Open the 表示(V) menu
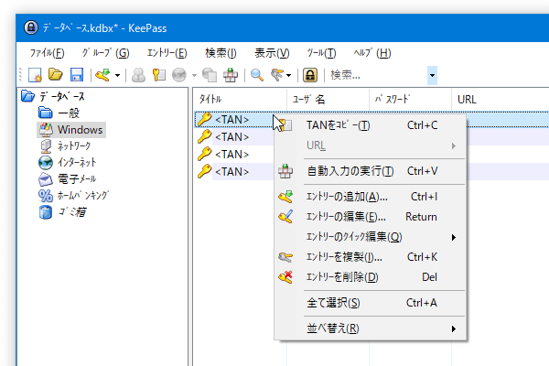The height and width of the screenshot is (366, 549). click(272, 53)
